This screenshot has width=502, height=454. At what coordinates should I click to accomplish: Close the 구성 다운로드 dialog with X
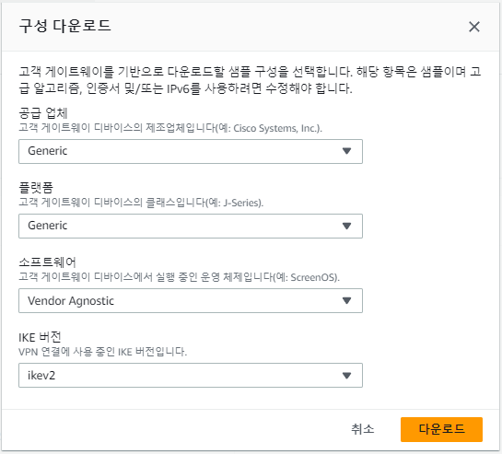click(x=474, y=27)
